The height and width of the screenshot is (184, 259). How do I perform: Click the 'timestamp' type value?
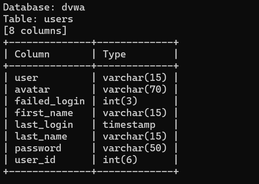129,124
